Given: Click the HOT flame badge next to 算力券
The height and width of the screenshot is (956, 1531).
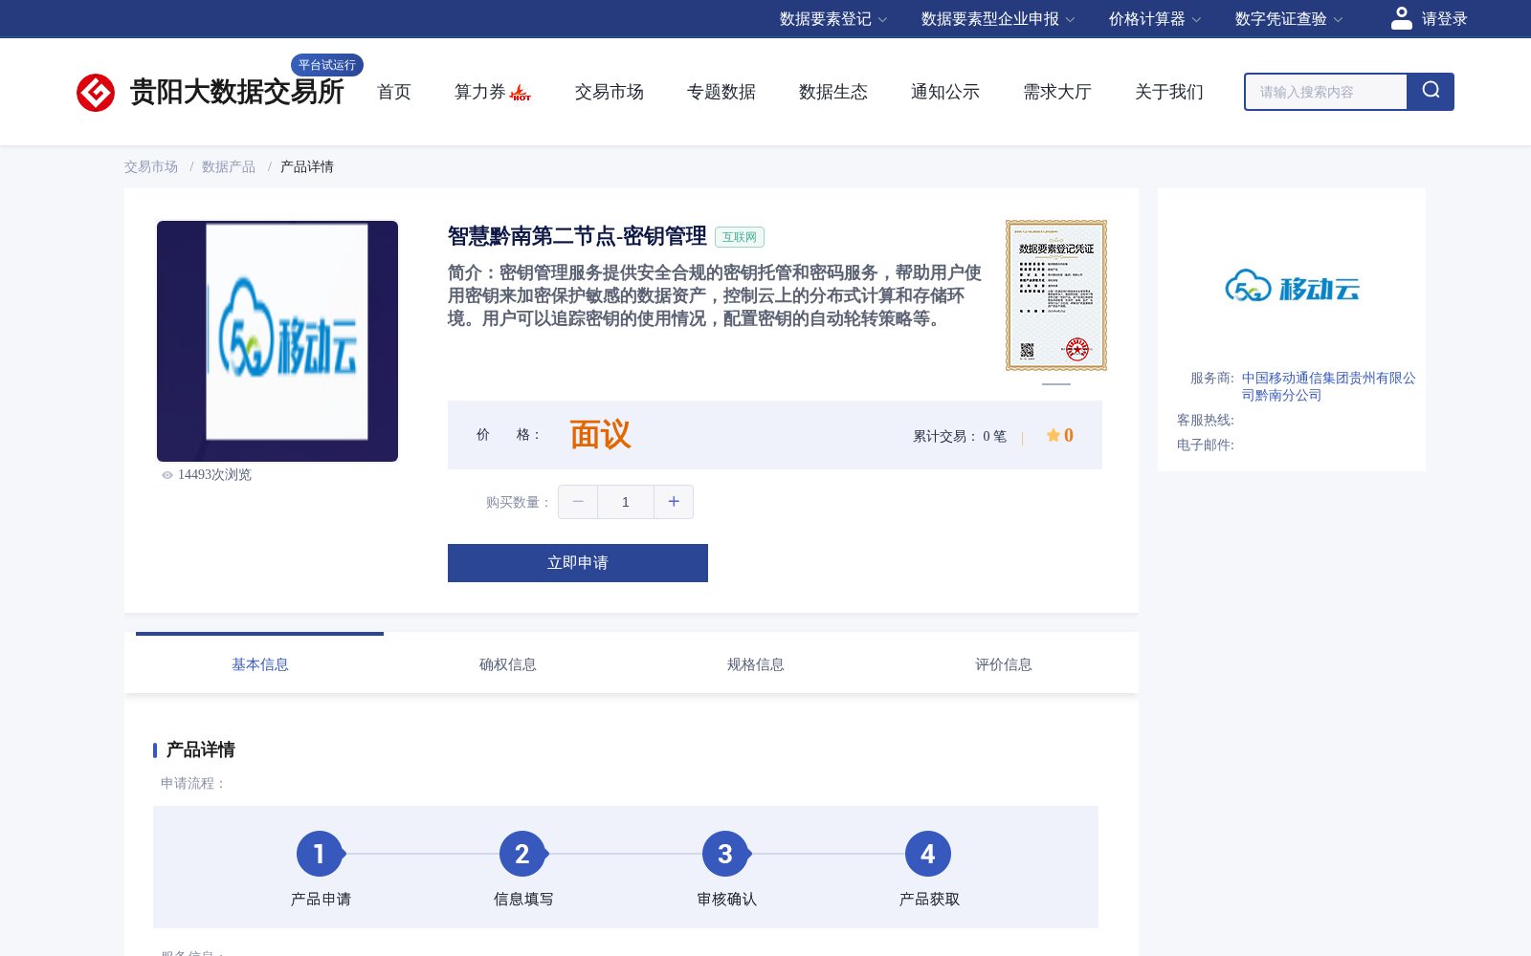Looking at the screenshot, I should pos(521,93).
